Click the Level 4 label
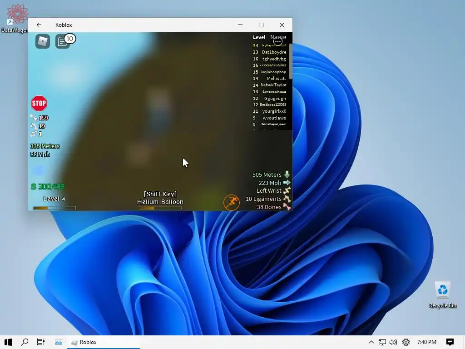Viewport: 465px width, 349px height. (54, 199)
